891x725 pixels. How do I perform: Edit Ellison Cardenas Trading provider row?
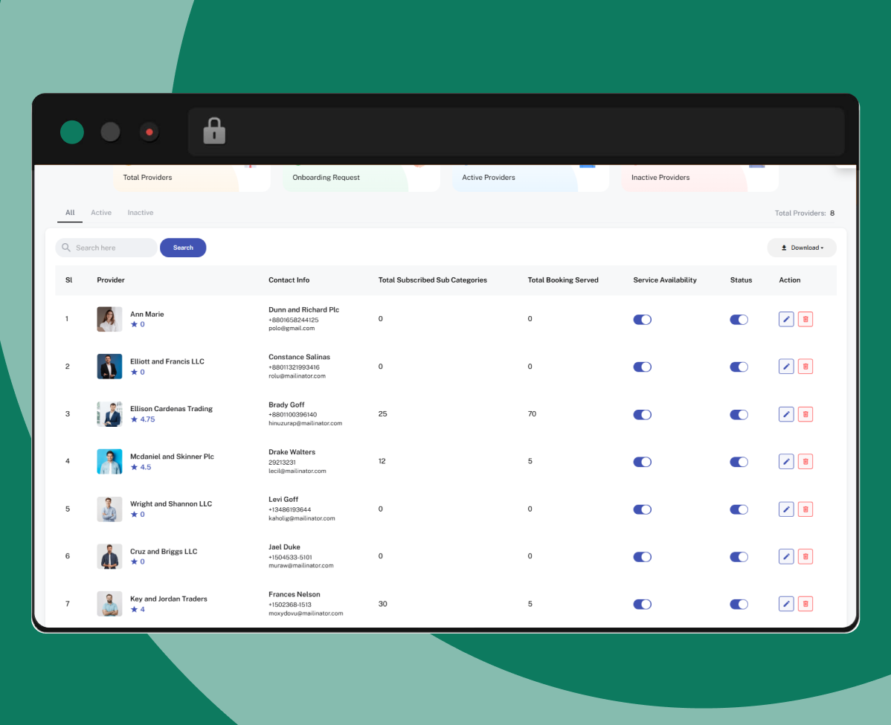pyautogui.click(x=786, y=414)
